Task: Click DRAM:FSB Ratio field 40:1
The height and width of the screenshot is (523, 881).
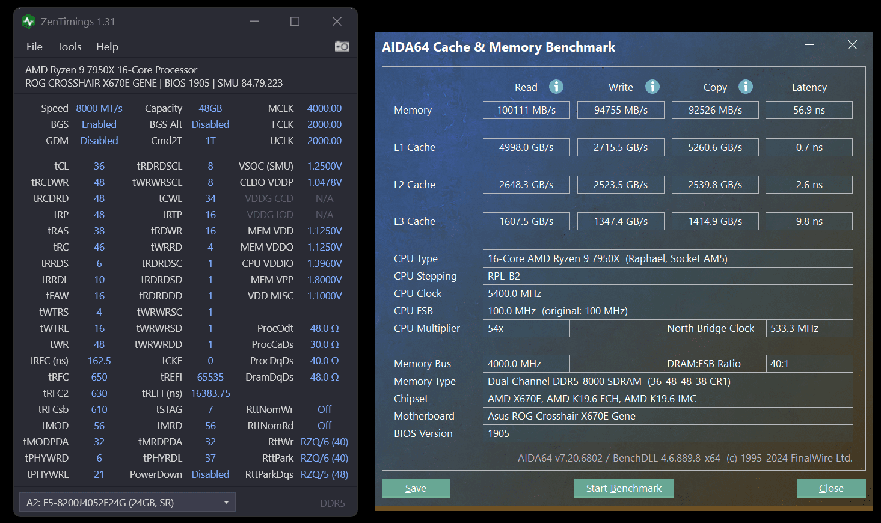Action: click(x=809, y=364)
